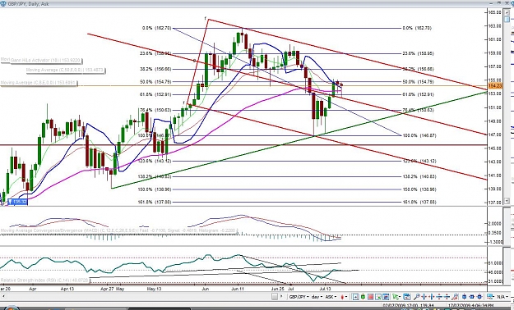Click the right 150.0% (138.96) Fibonacci label
This screenshot has height=310, width=514.
[419, 189]
